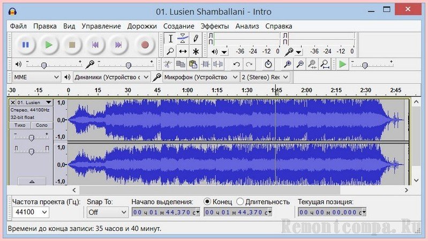The width and height of the screenshot is (428, 241).
Task: Open the Управление menu
Action: point(101,26)
